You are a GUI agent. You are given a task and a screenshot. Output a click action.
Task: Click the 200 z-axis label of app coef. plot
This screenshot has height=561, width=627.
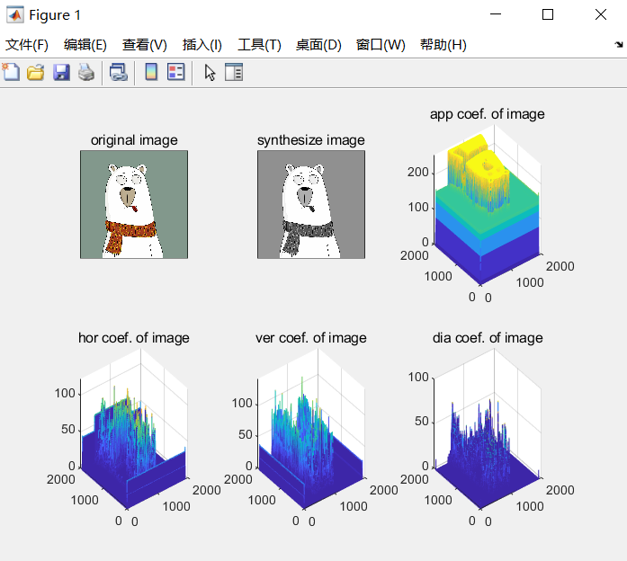[x=418, y=173]
